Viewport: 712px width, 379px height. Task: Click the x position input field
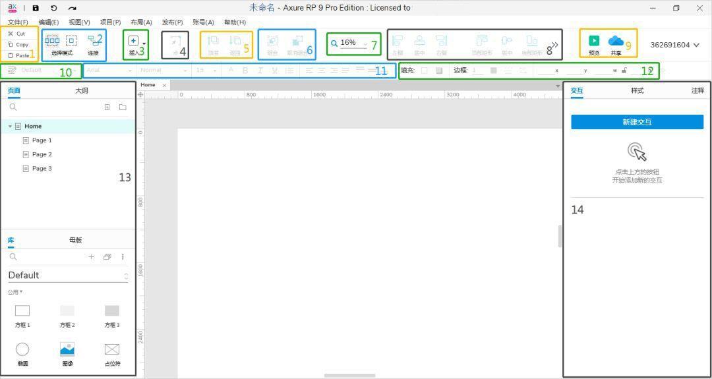click(x=547, y=71)
